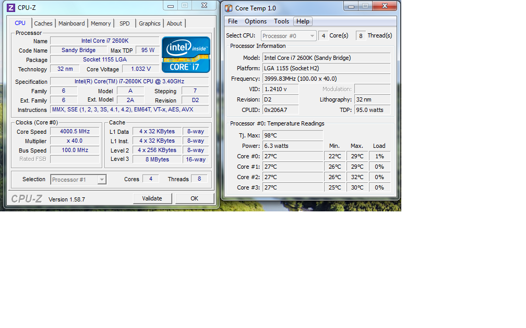Click the VID value '1.2410 v'

(x=280, y=89)
